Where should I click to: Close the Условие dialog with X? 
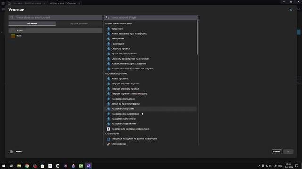point(291,10)
